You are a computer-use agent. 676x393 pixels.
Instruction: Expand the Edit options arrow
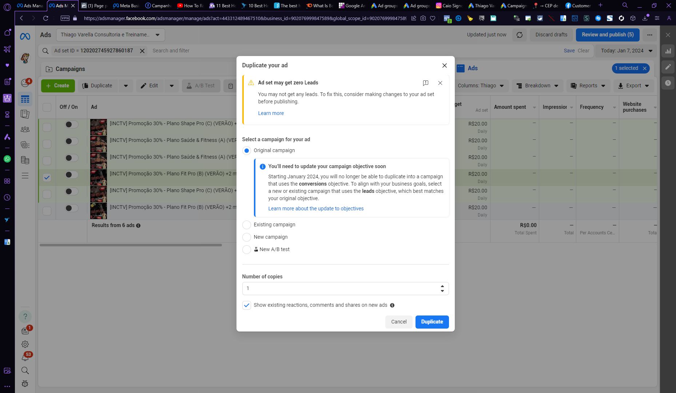(172, 86)
